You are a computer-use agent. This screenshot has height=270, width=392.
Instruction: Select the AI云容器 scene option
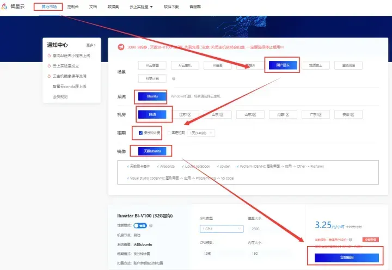152,65
